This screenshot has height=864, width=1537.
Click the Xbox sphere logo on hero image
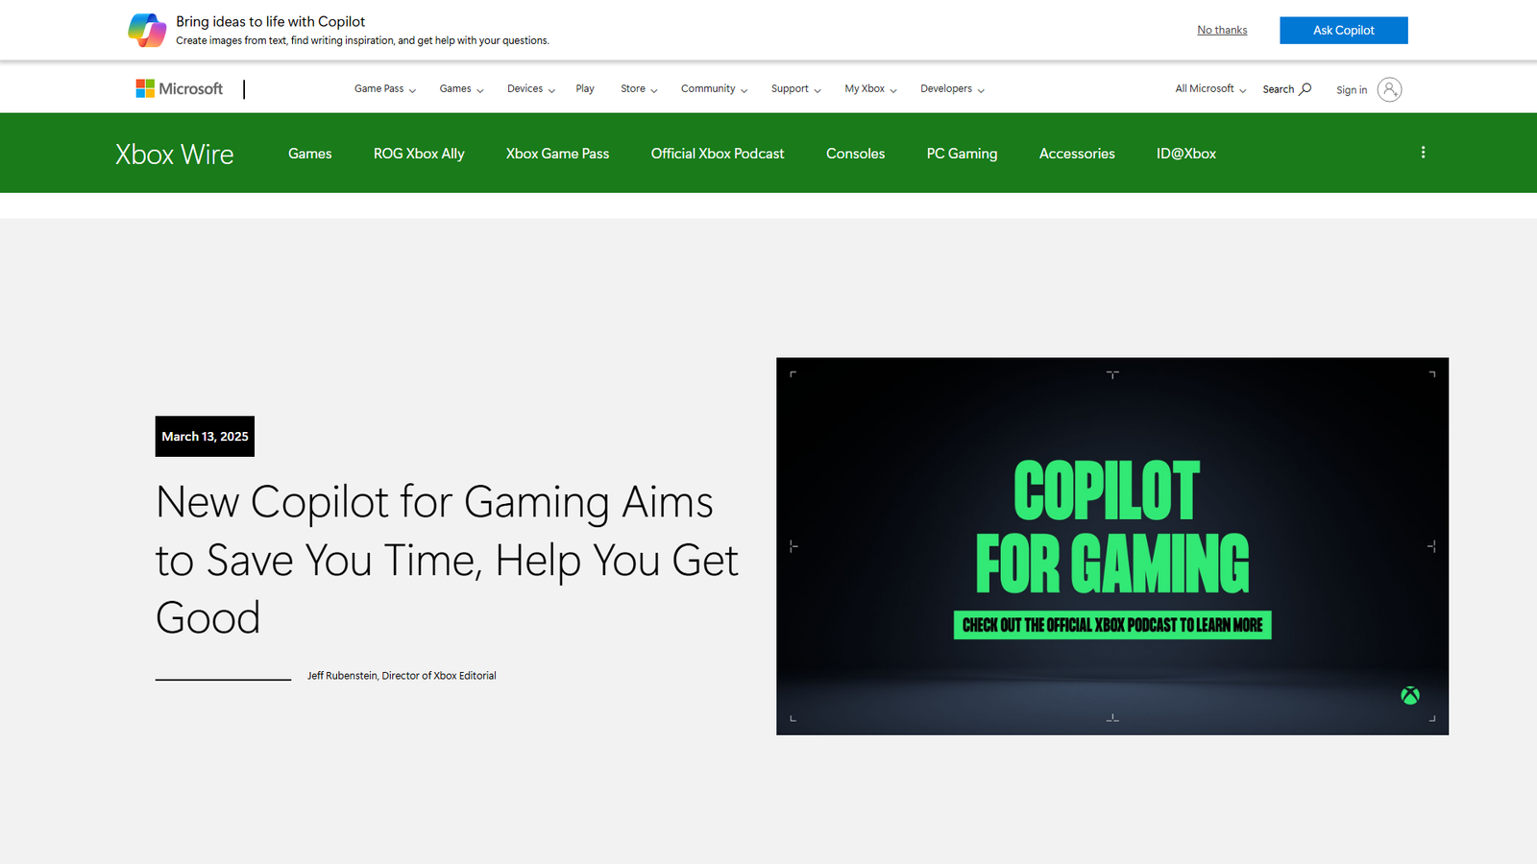click(1409, 694)
